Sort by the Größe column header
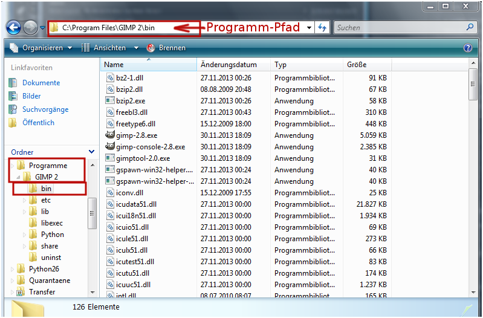 (367, 65)
